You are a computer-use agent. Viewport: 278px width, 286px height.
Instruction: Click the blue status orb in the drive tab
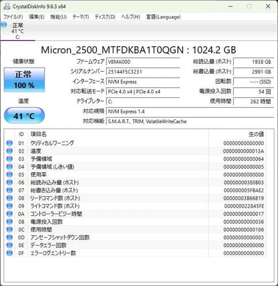tap(4, 25)
